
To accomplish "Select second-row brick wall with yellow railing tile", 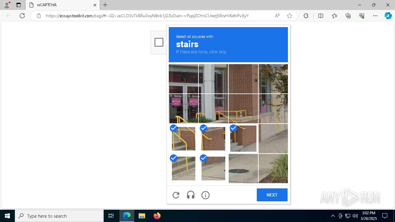I will click(x=243, y=109).
